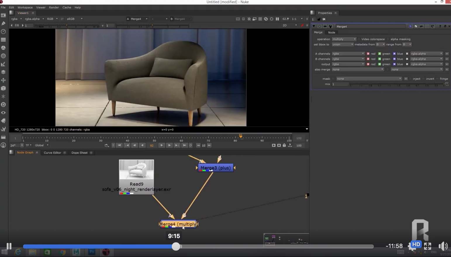Toggle red checkbox for A channels
451x257 pixels.
point(368,54)
